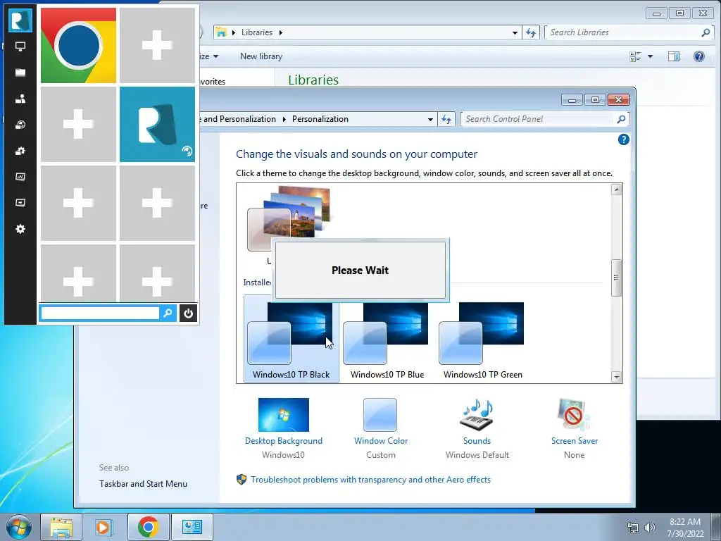
Task: Click the Windows Start orb
Action: pos(19,527)
